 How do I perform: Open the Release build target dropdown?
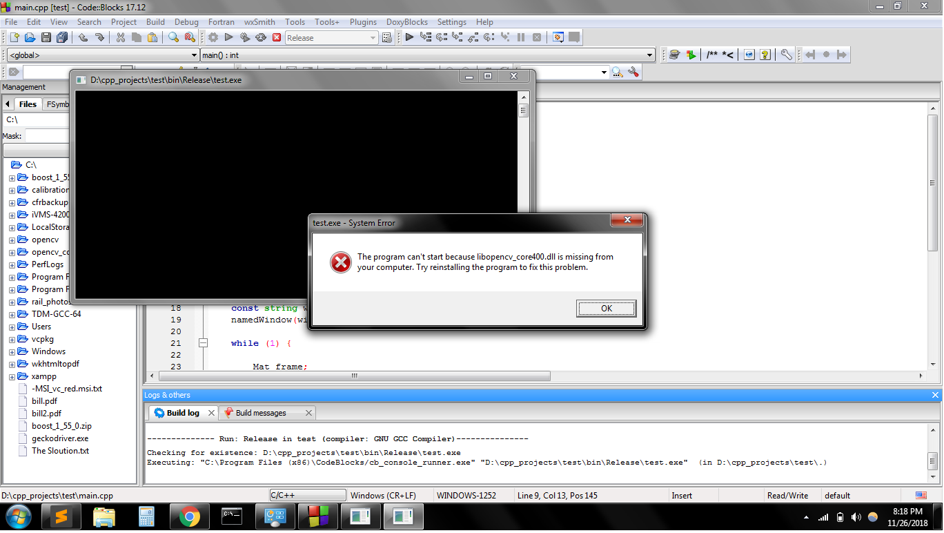coord(372,37)
